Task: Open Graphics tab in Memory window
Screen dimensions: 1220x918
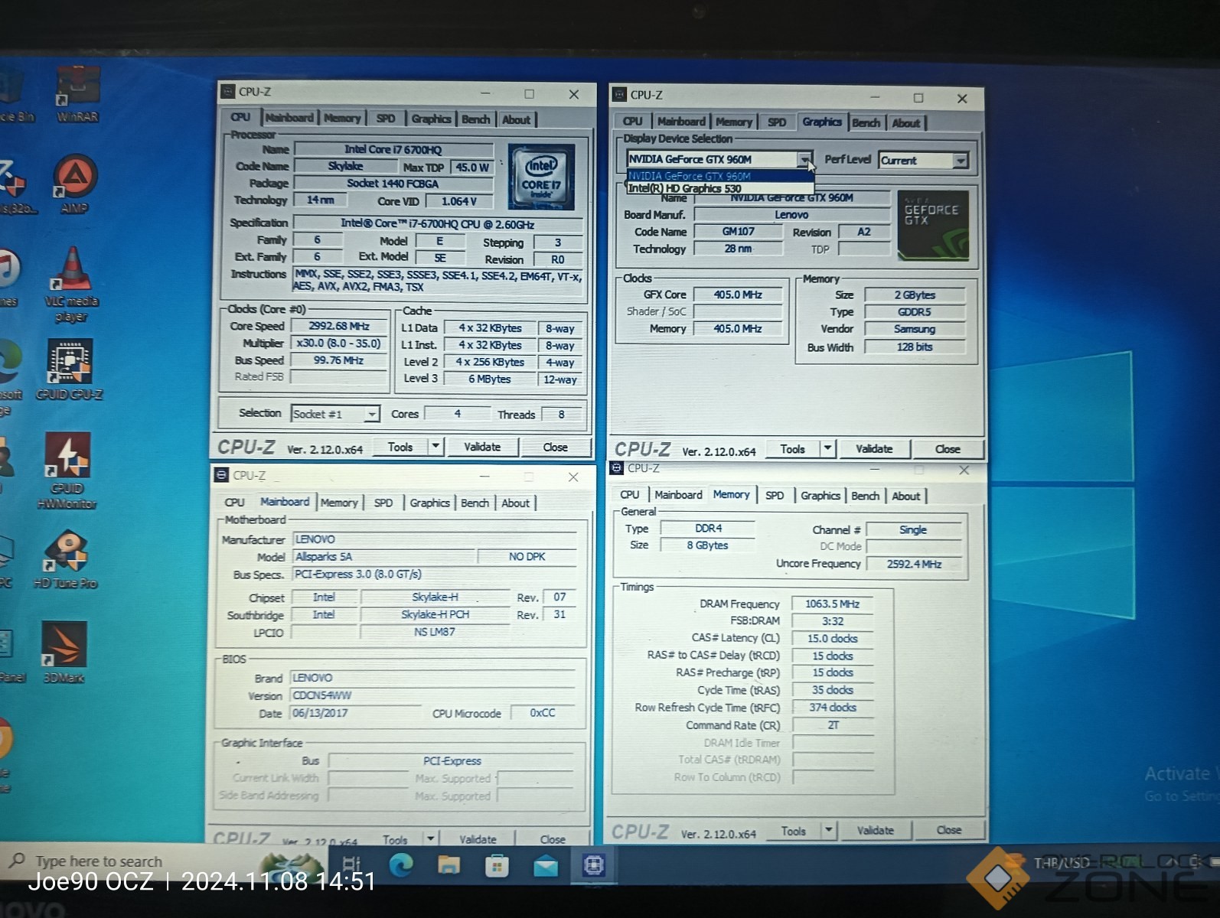Action: [820, 496]
